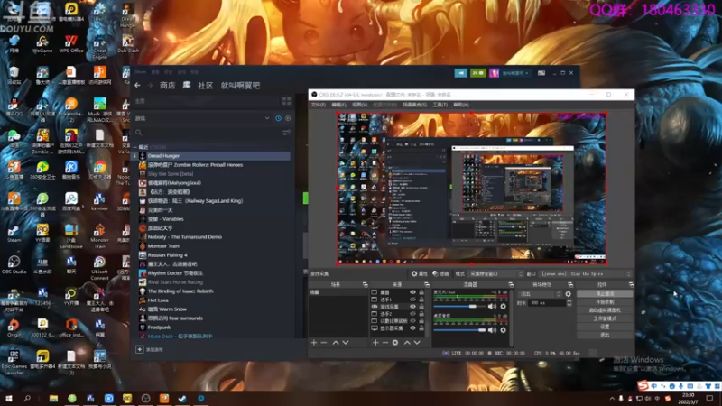
Task: Open OBS 文件(F) menu
Action: [319, 105]
